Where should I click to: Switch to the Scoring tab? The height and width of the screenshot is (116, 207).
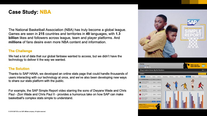pos(181,77)
